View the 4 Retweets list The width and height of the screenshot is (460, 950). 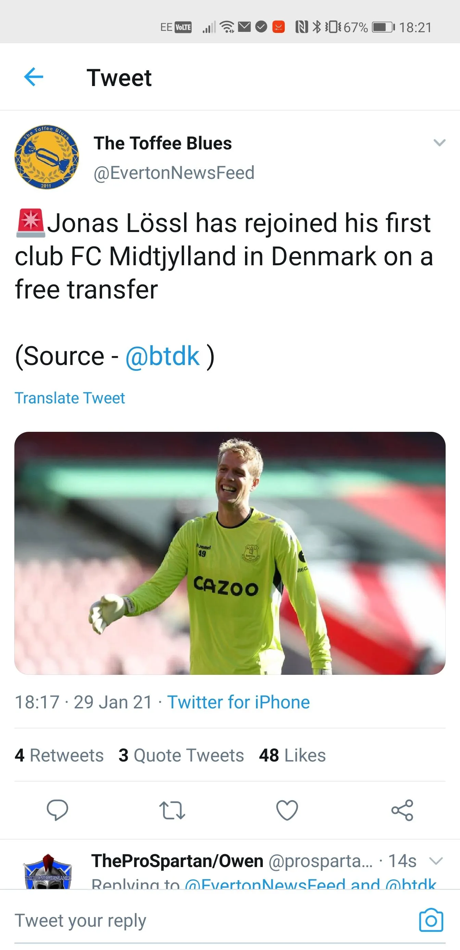(x=59, y=755)
